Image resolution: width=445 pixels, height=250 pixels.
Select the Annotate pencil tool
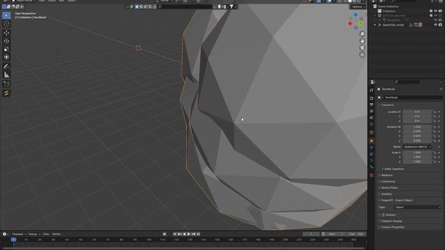6,67
